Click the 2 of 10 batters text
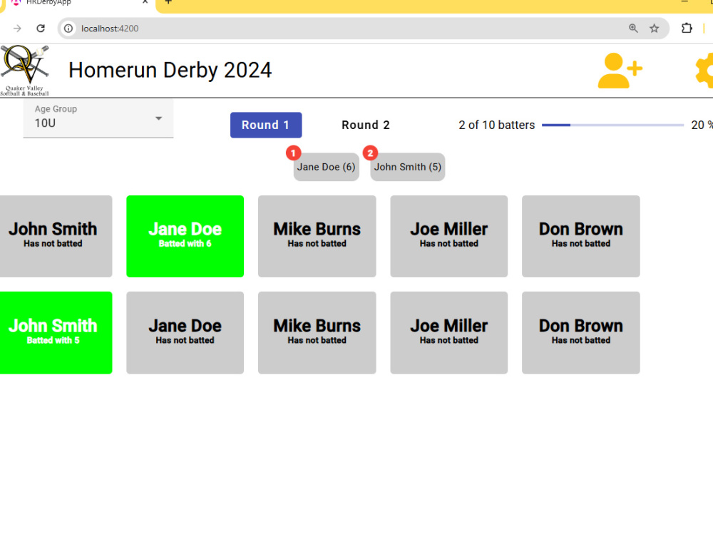 496,125
